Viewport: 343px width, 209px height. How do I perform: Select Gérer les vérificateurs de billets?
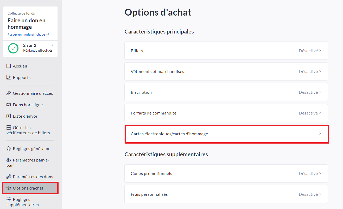(28, 130)
